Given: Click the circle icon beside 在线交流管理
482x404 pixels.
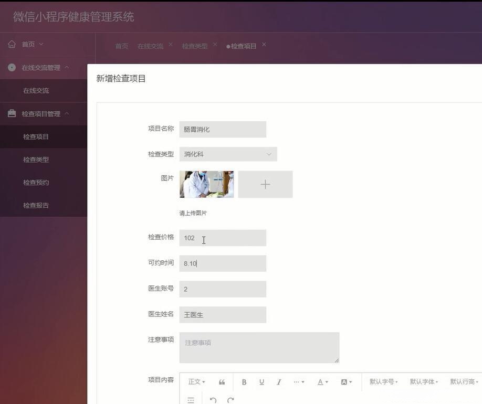Looking at the screenshot, I should [x=10, y=67].
